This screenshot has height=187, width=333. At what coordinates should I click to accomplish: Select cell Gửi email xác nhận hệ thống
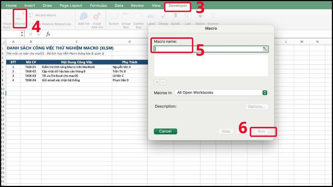pos(77,80)
